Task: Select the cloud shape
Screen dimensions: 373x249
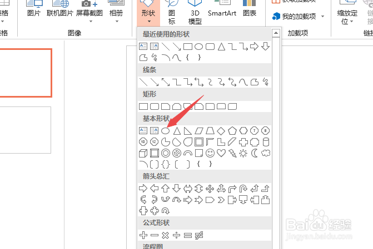Action: 266,153
